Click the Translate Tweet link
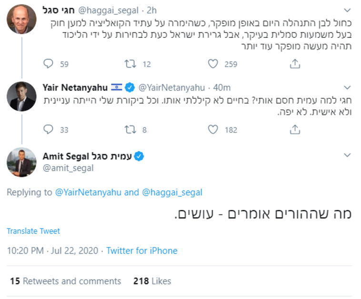This screenshot has height=299, width=361. pyautogui.click(x=33, y=231)
